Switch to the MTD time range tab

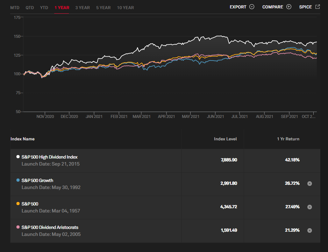[15, 8]
